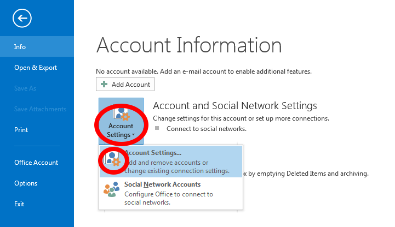Click the back arrow circle icon
Viewport: 395px width, 227px height.
pos(22,18)
